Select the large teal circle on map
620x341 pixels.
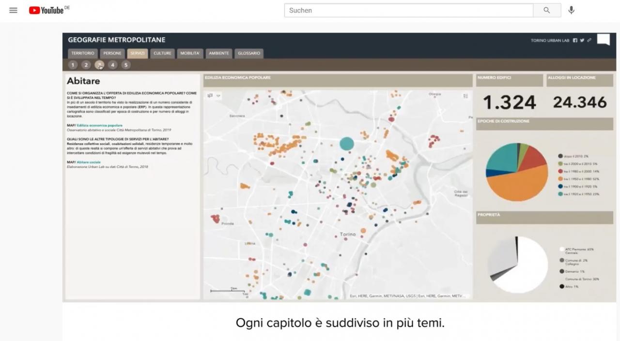[x=346, y=144]
